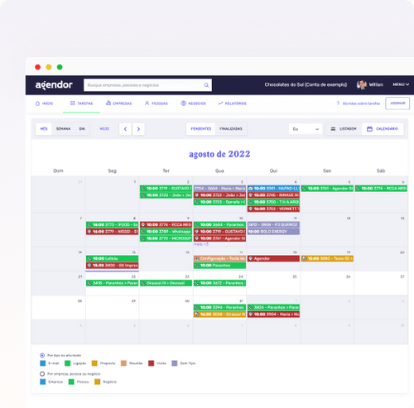
Task: Expand 'mais +3' on day 10
Action: pyautogui.click(x=201, y=244)
